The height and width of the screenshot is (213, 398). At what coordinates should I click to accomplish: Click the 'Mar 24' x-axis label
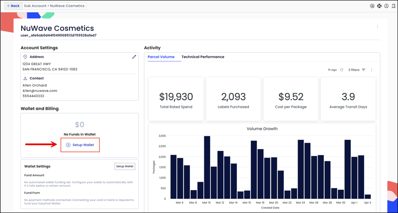click(x=300, y=202)
